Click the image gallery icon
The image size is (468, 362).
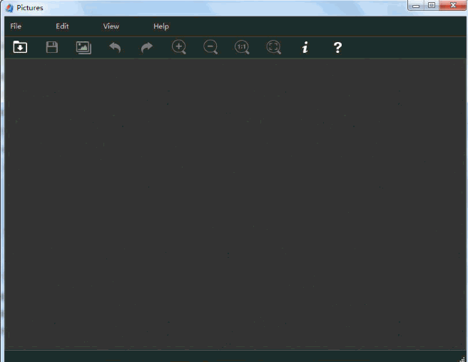(x=83, y=48)
